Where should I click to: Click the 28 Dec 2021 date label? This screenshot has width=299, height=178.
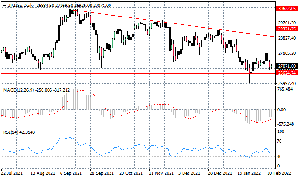(220, 173)
